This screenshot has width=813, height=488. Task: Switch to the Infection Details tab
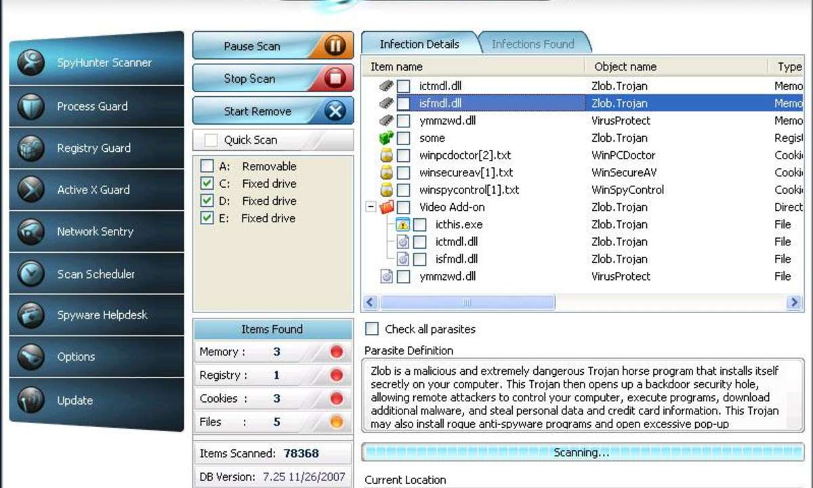[x=419, y=44]
